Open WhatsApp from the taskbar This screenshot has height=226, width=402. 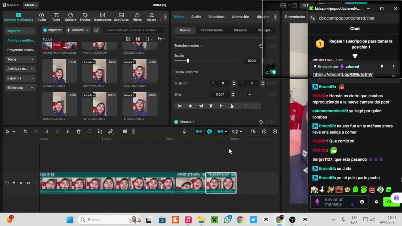(x=227, y=220)
